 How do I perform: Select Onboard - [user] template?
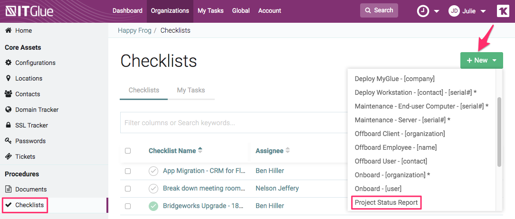(x=378, y=189)
